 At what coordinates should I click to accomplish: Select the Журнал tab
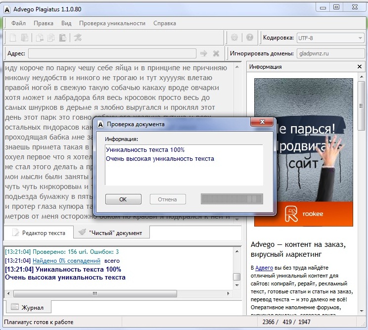coord(30,308)
